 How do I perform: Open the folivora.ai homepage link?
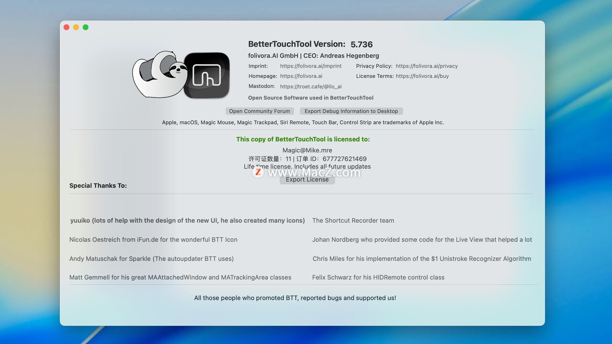pos(301,76)
